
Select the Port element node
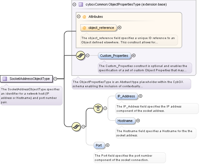tap(99, 145)
